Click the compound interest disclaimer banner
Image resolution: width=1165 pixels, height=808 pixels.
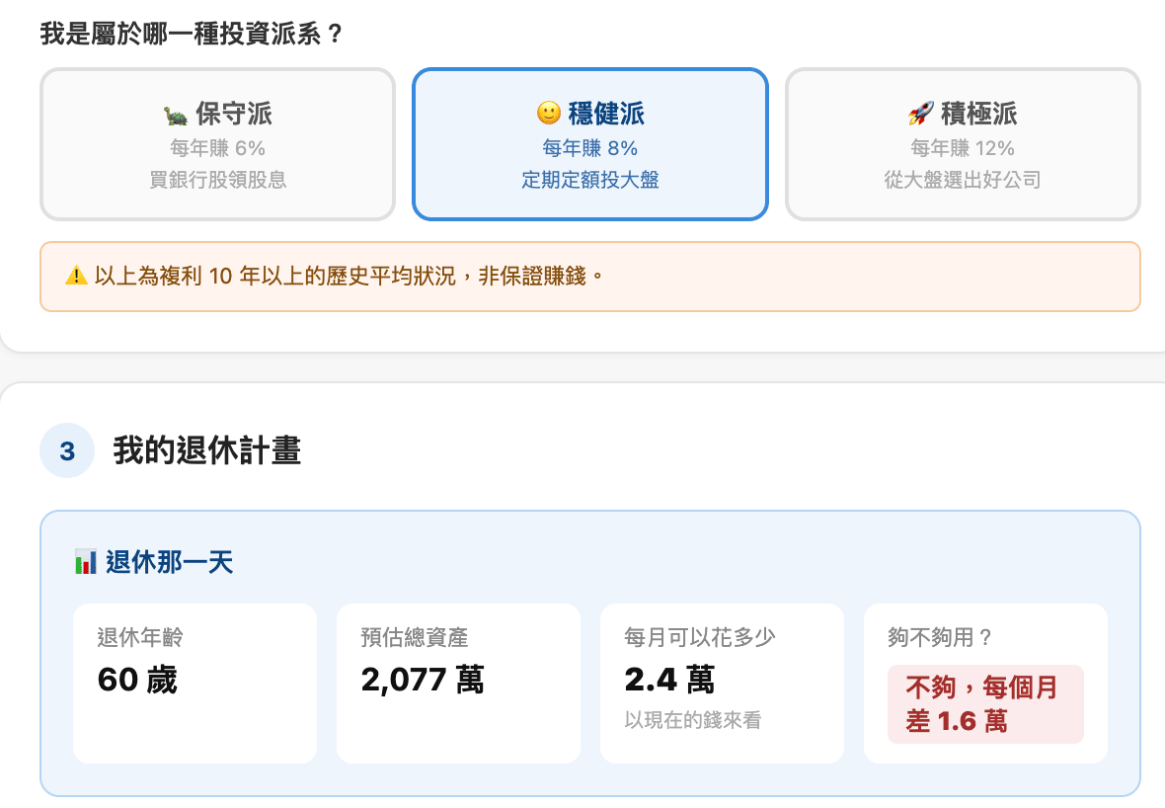tap(590, 277)
